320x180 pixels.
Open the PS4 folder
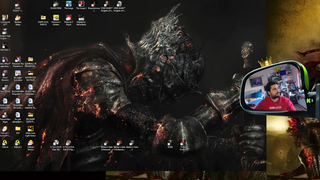tap(18, 130)
